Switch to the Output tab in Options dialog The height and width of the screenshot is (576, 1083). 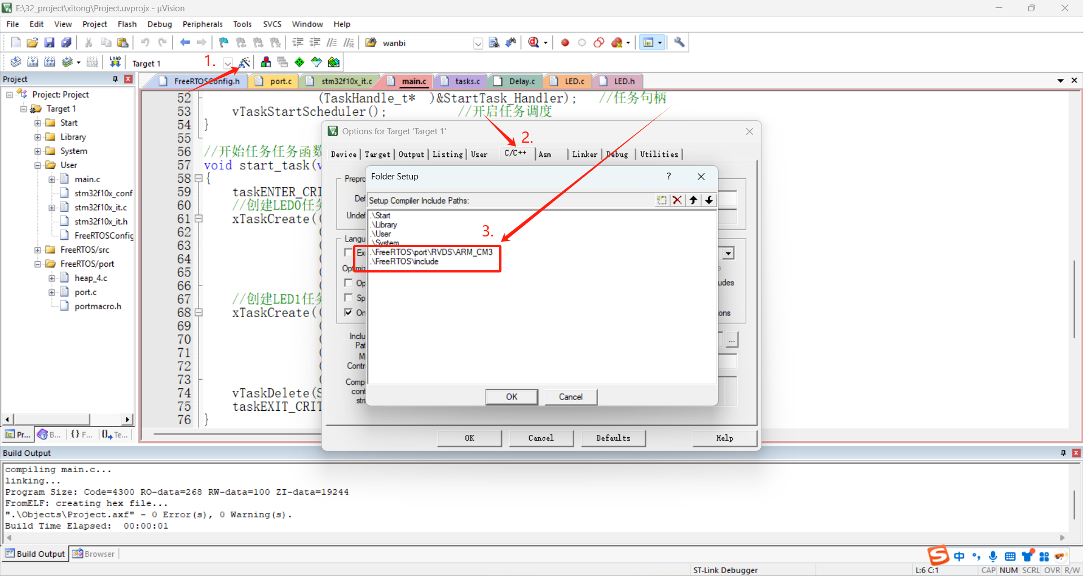point(411,154)
